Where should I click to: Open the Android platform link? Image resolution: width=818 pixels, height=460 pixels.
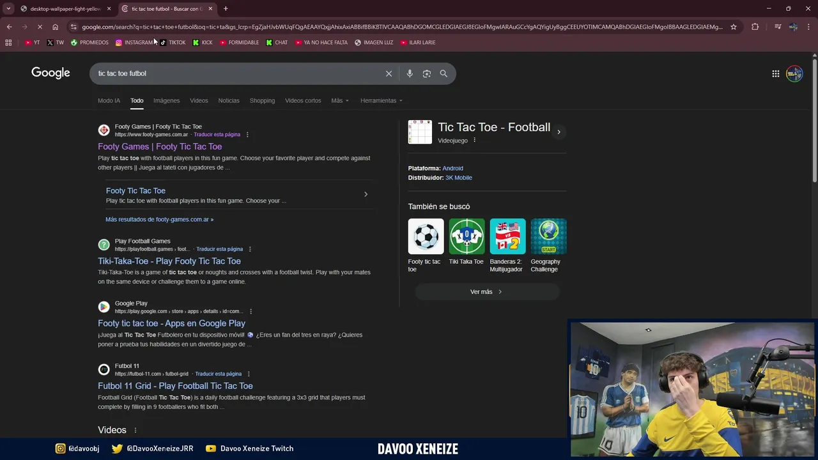(x=452, y=168)
